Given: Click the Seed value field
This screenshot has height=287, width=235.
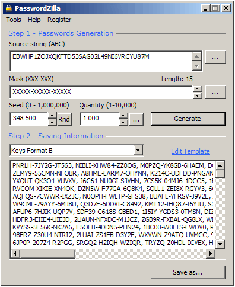Looking at the screenshot, I should pos(28,119).
